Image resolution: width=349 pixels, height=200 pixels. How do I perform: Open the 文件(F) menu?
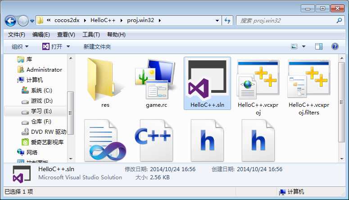coord(17,35)
